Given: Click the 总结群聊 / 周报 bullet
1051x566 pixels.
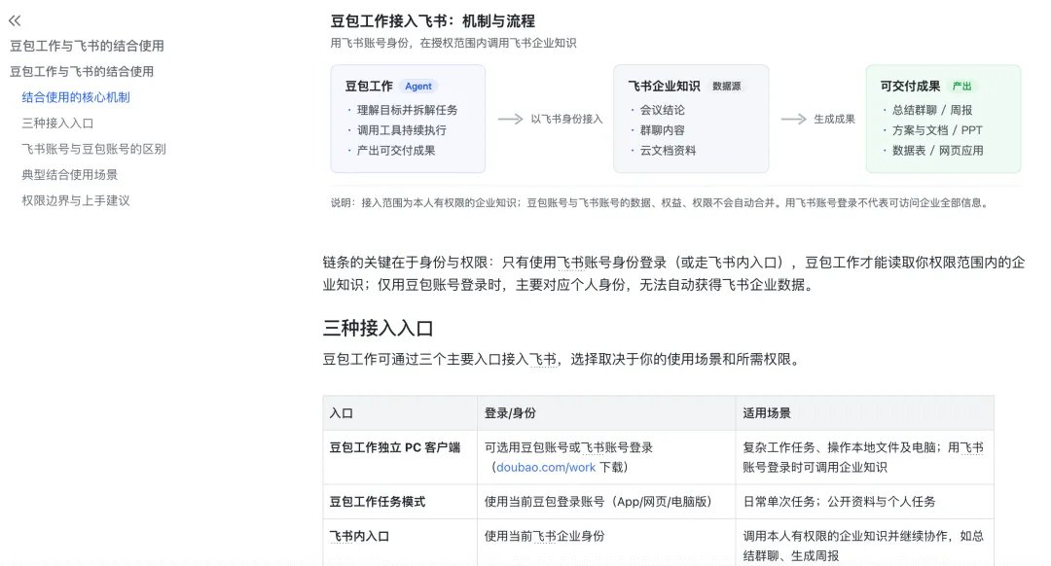Looking at the screenshot, I should [931, 110].
